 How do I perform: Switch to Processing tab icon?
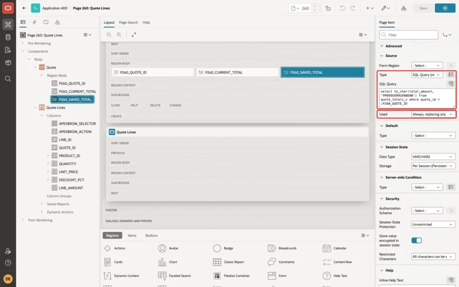click(x=46, y=22)
